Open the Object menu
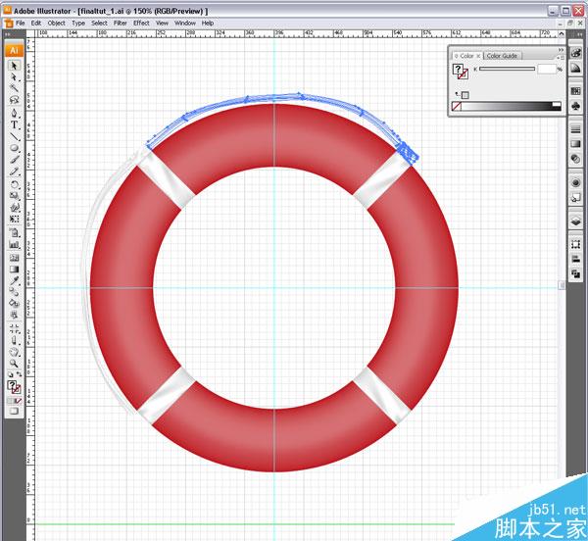Image resolution: width=588 pixels, height=541 pixels. [x=56, y=23]
